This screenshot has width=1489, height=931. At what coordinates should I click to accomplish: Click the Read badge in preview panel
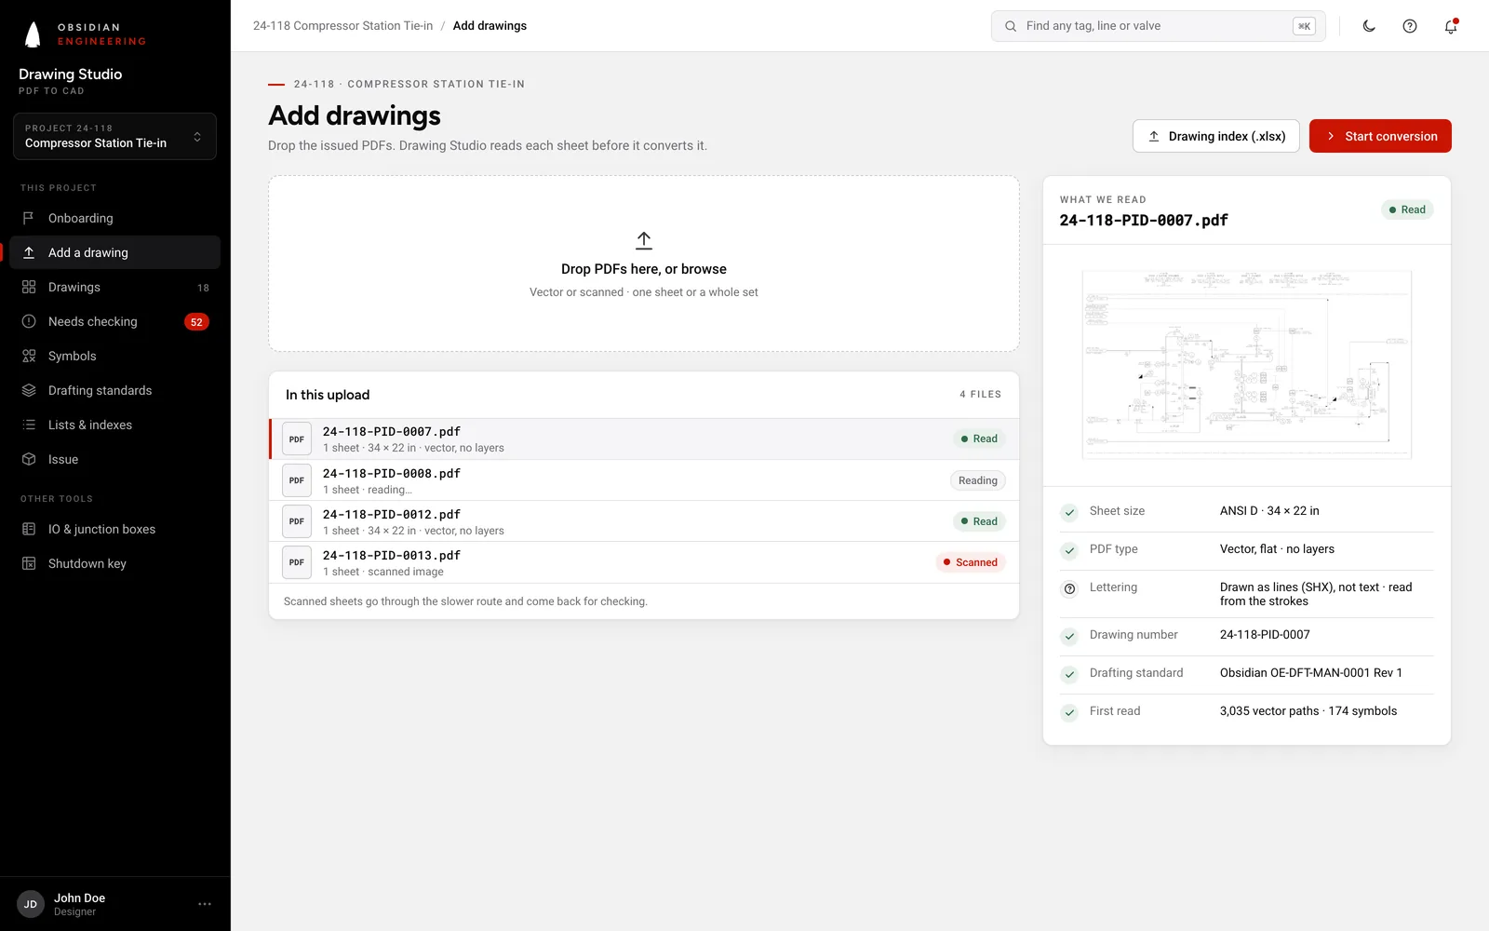click(x=1407, y=209)
